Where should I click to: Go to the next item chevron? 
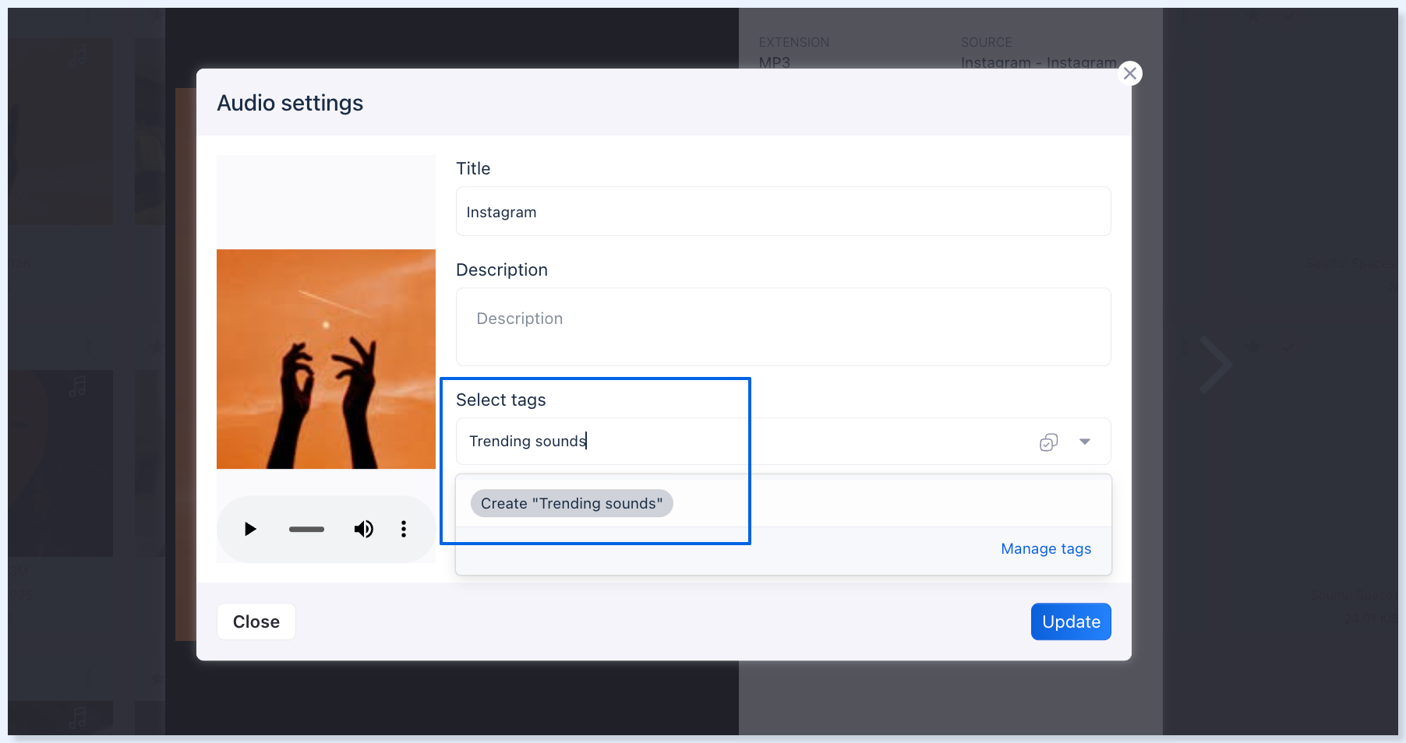pos(1215,364)
